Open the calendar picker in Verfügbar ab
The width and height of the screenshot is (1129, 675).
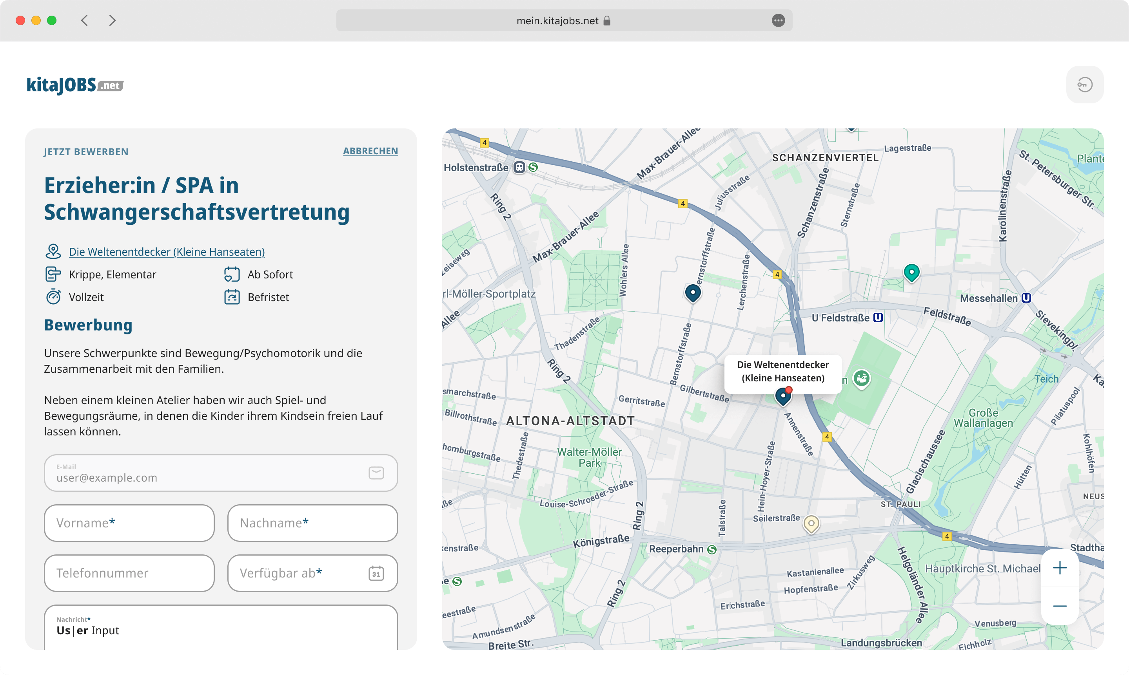click(376, 573)
